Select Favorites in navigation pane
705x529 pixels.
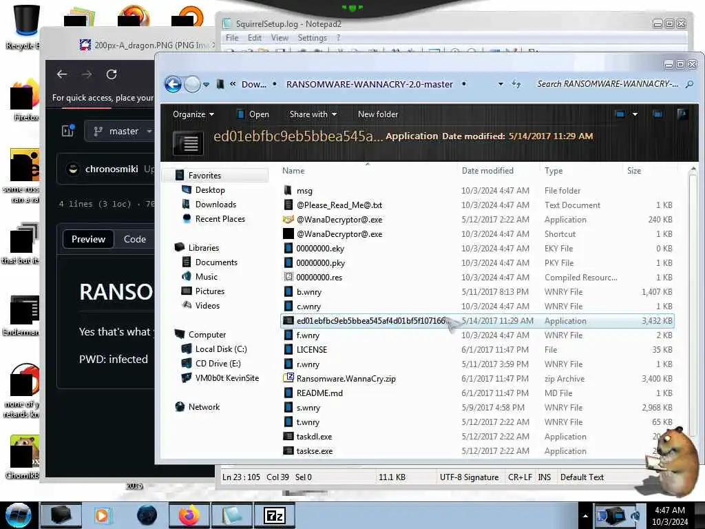tap(204, 176)
